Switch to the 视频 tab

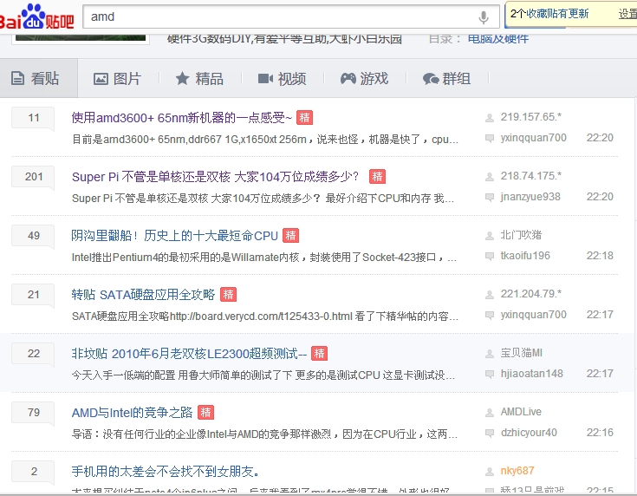[x=282, y=78]
